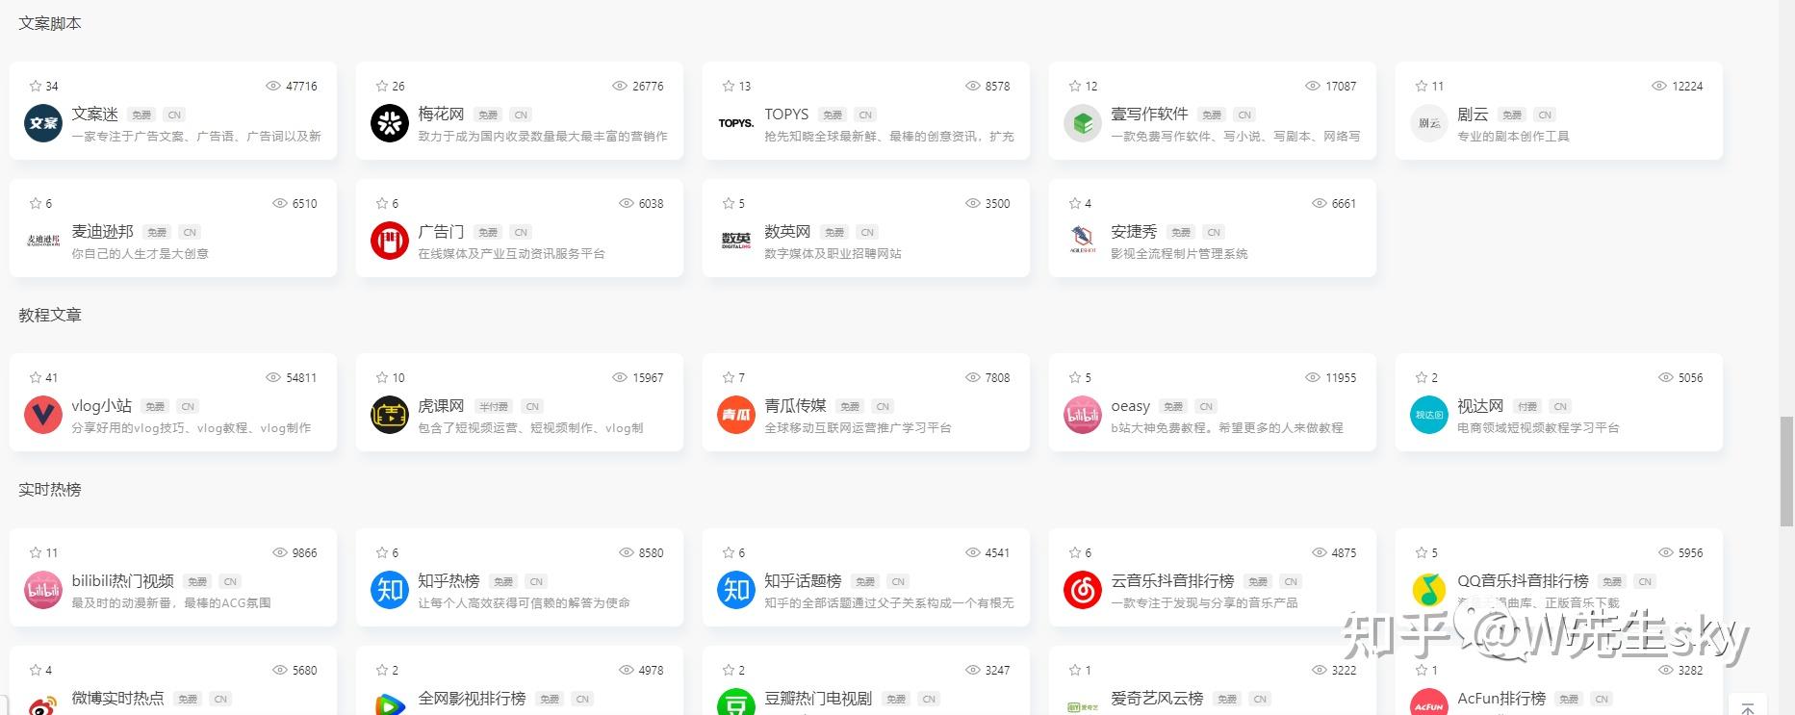Screen dimensions: 1795x715
Task: Click description 在线媒体及产业互动资讯服务平台
Action: tap(511, 253)
